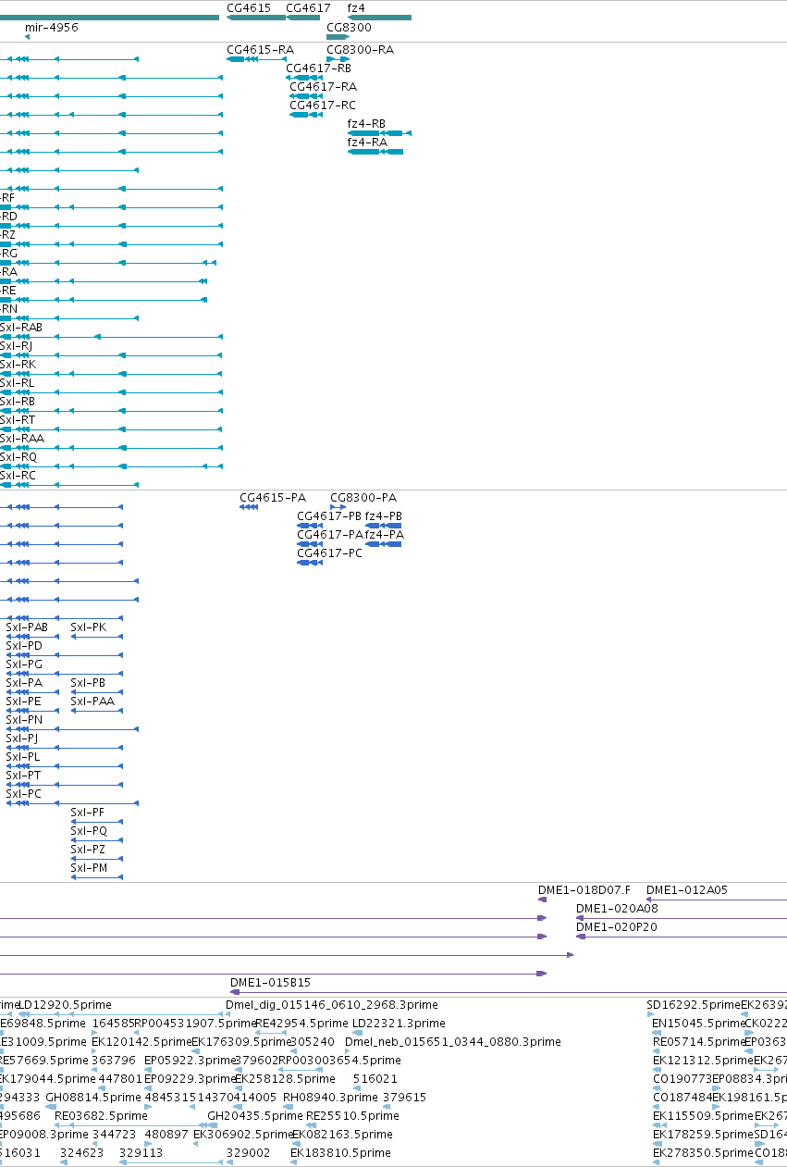Click EST label GH20435.5prime

pos(255,1115)
